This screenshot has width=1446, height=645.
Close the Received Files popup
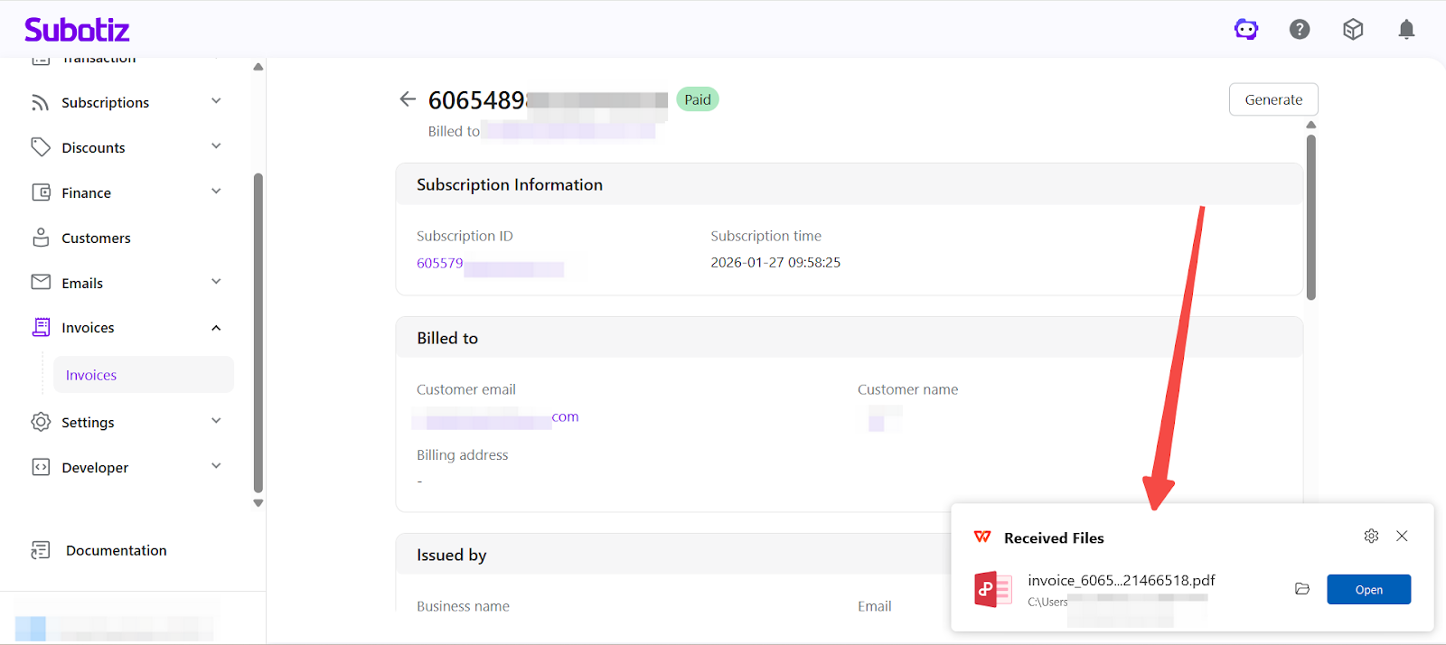(1402, 537)
